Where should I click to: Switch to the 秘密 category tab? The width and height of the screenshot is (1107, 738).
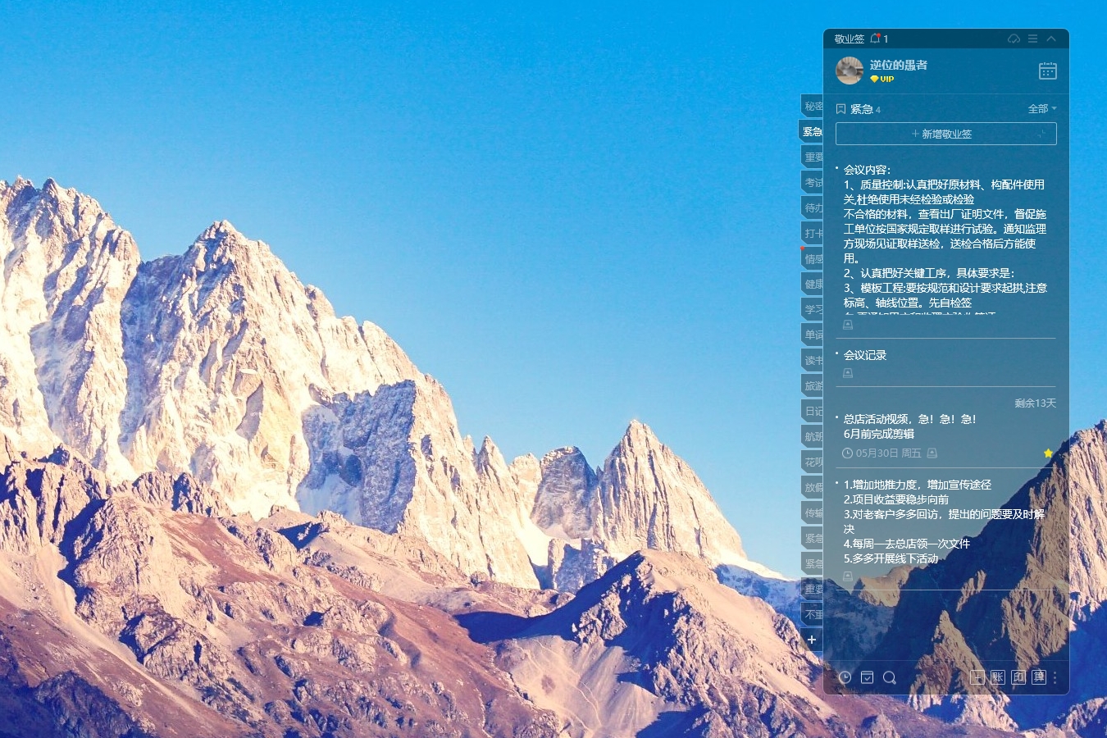[812, 106]
